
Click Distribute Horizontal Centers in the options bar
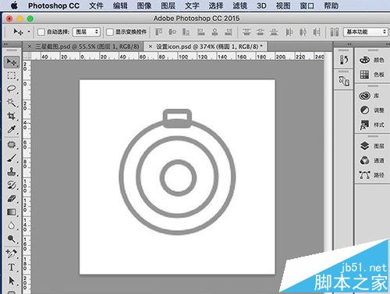pos(303,32)
